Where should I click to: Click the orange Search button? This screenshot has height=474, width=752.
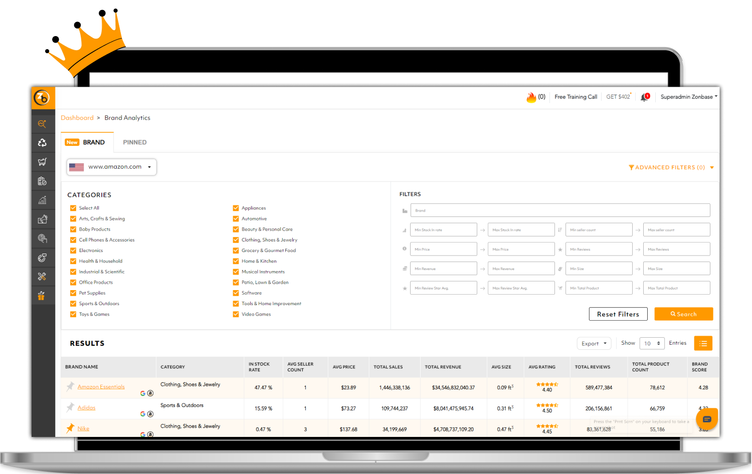[683, 314]
